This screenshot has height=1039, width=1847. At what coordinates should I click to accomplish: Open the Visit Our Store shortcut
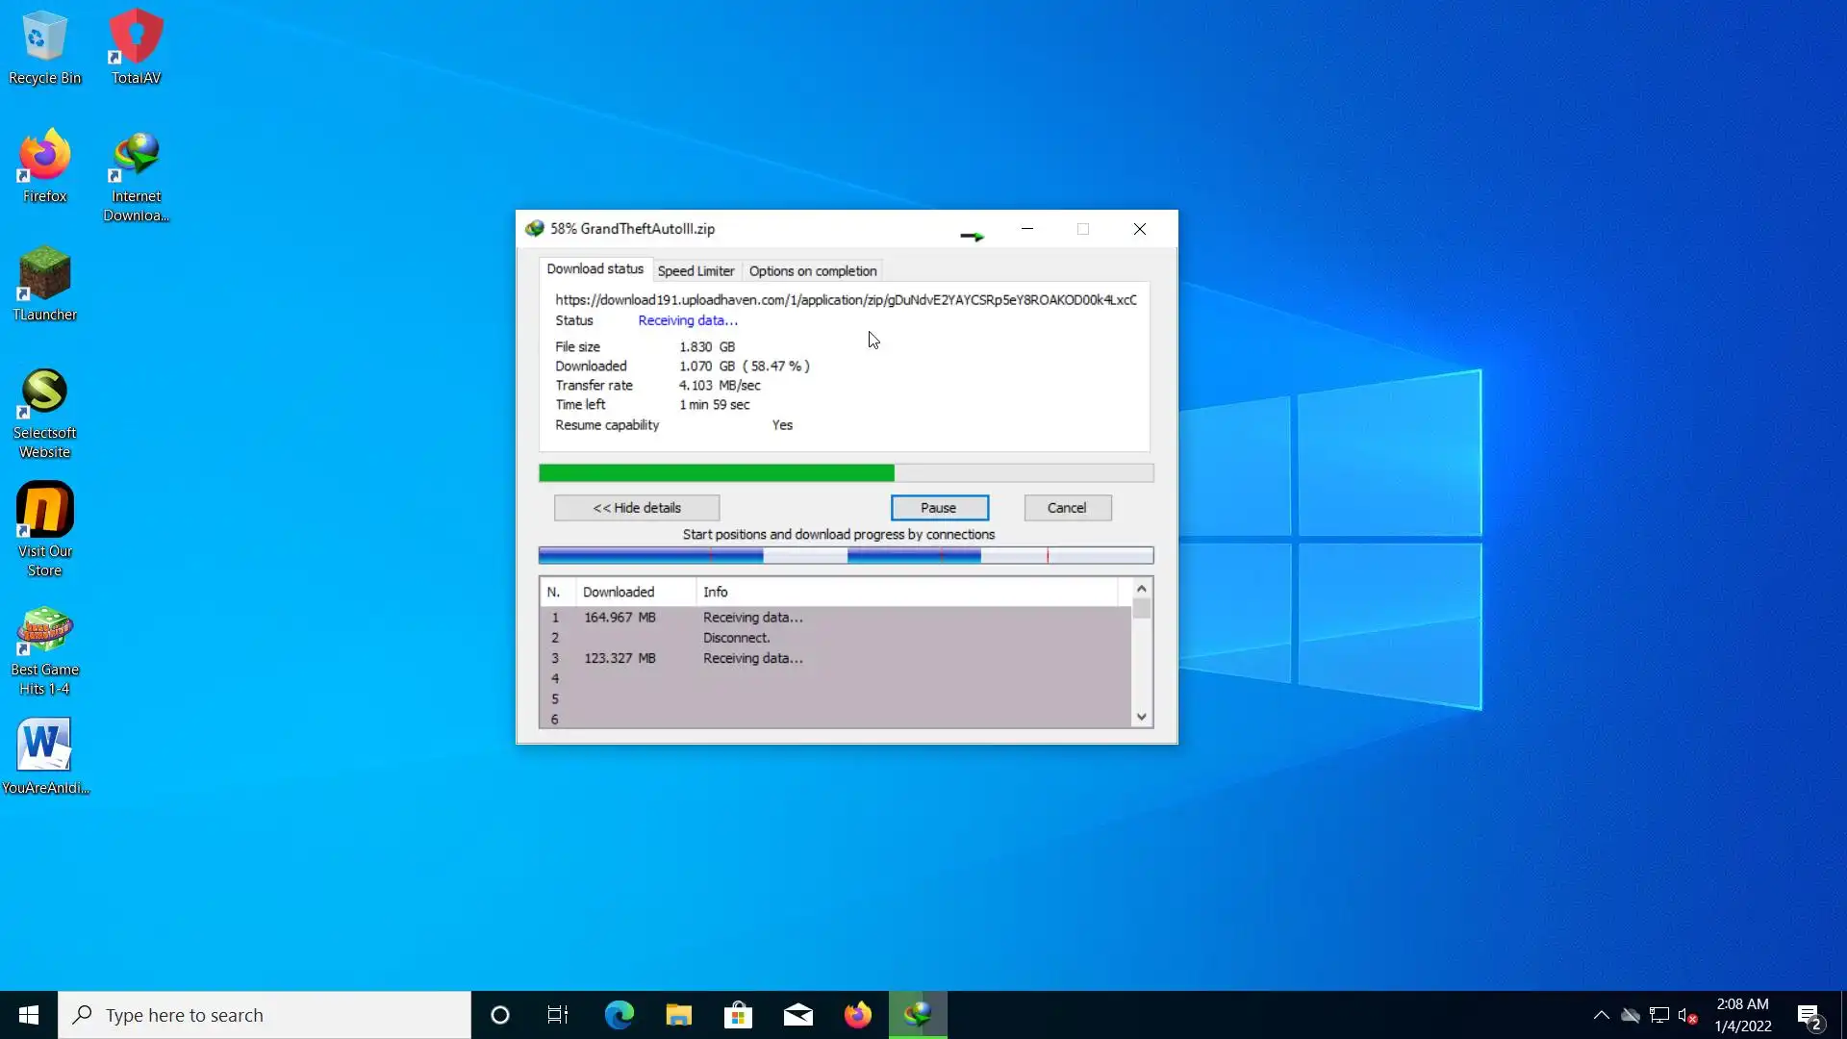coord(44,529)
